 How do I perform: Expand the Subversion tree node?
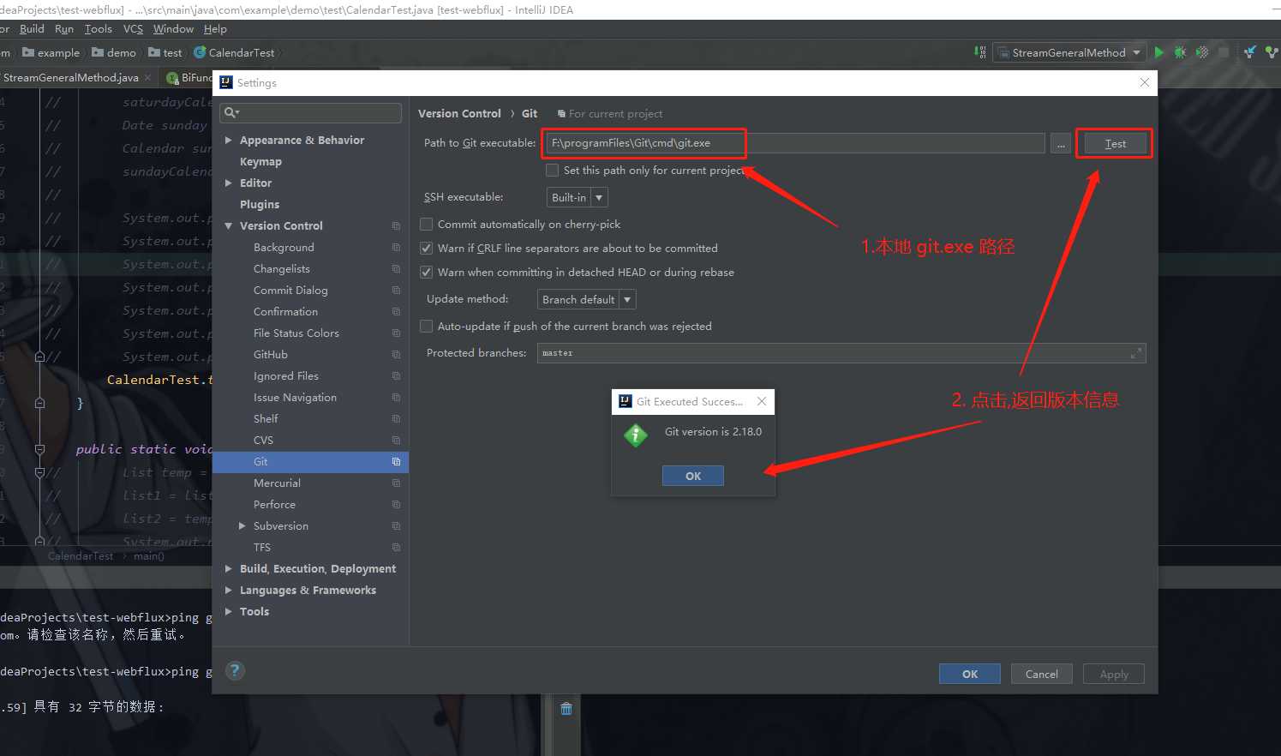tap(242, 525)
